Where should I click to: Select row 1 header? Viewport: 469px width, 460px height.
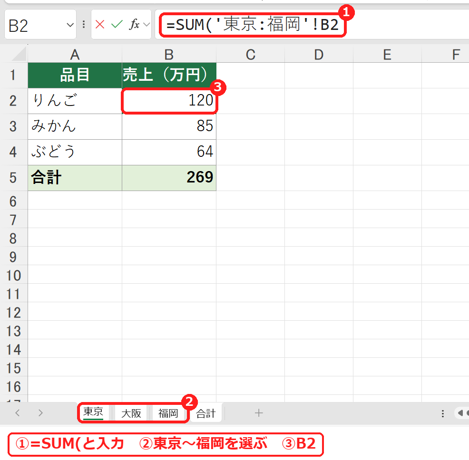click(13, 75)
